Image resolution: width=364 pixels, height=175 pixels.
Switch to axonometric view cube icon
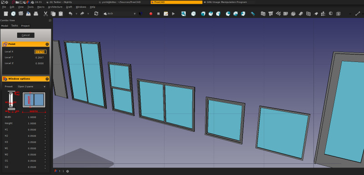[x=193, y=14]
